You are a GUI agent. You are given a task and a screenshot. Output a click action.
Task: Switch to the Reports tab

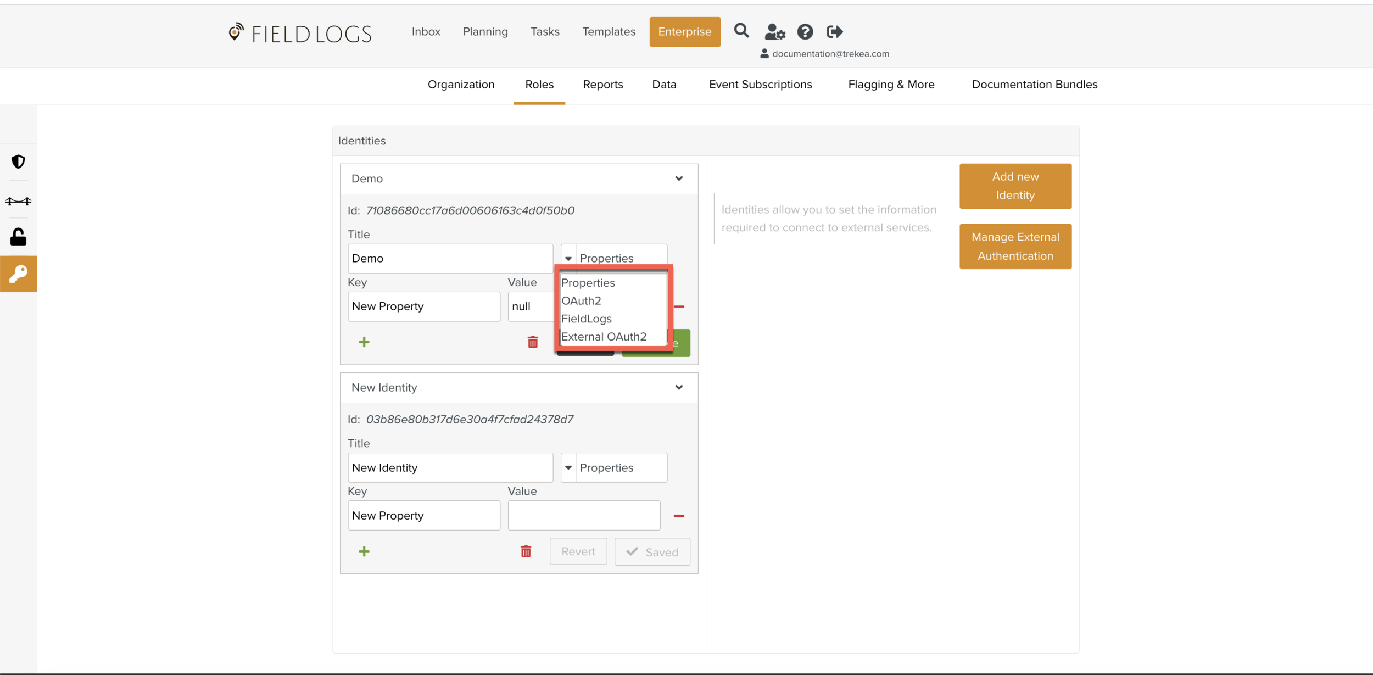click(x=602, y=85)
